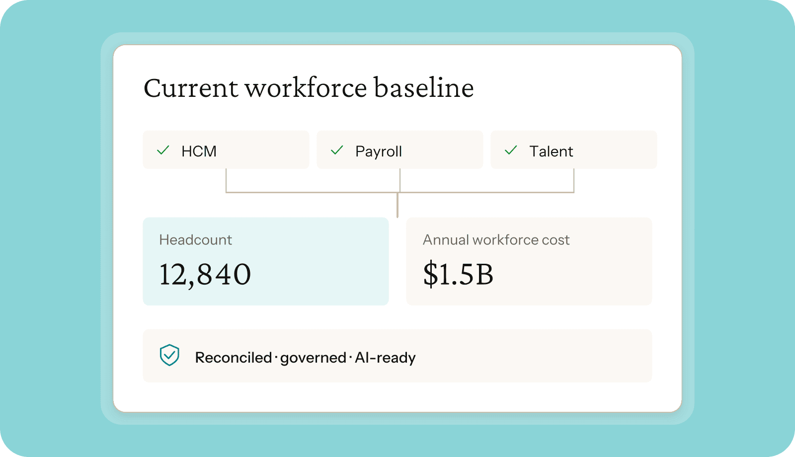This screenshot has width=795, height=457.
Task: Open the Headcount card
Action: coord(266,261)
